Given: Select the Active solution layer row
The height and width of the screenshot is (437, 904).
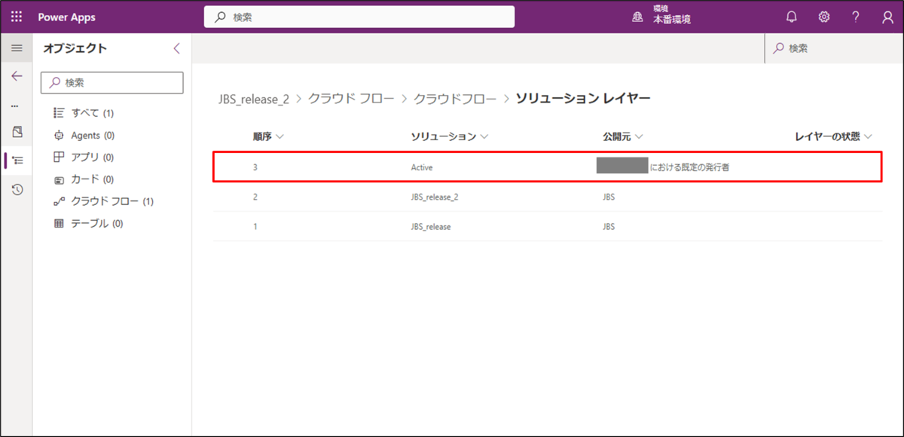Looking at the screenshot, I should [x=548, y=167].
